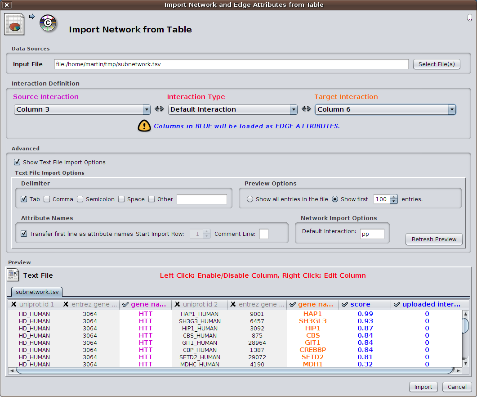The height and width of the screenshot is (397, 477).
Task: Select the Show first entries radio button
Action: (x=335, y=199)
